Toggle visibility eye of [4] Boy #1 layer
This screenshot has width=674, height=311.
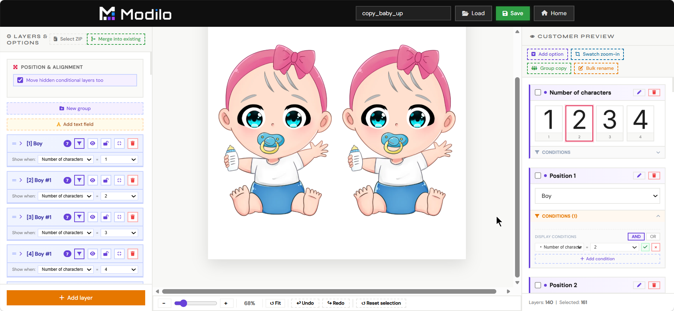[x=93, y=254]
